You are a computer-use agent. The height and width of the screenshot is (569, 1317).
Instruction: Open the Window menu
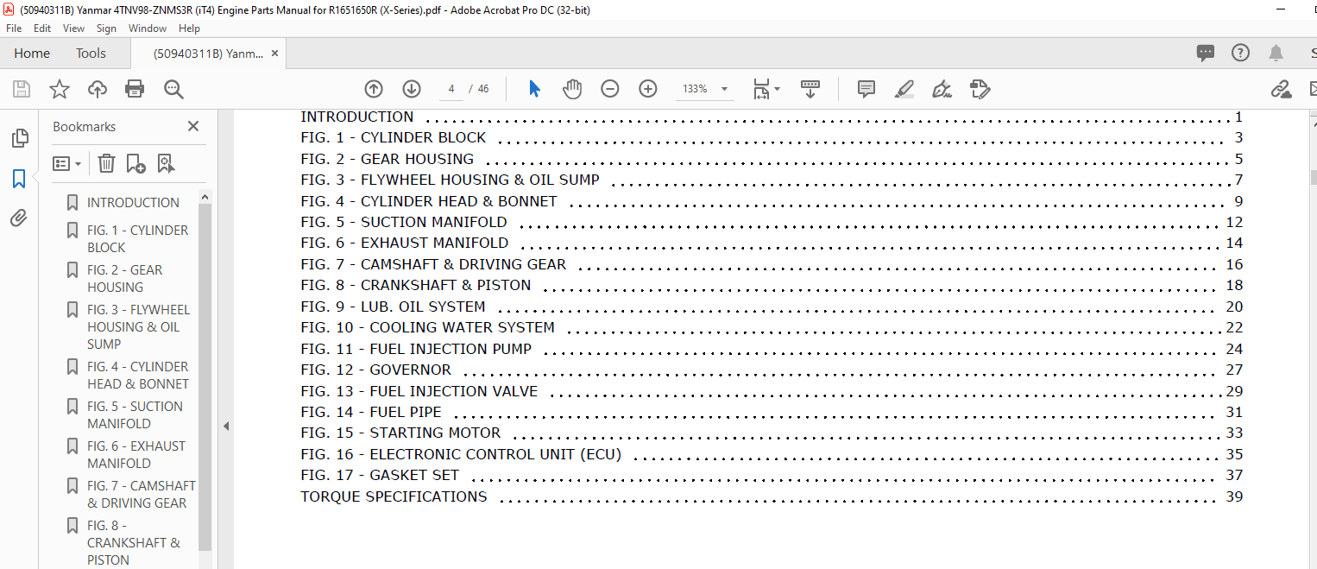point(148,28)
